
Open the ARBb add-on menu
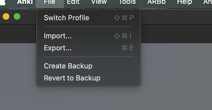pos(156,2)
